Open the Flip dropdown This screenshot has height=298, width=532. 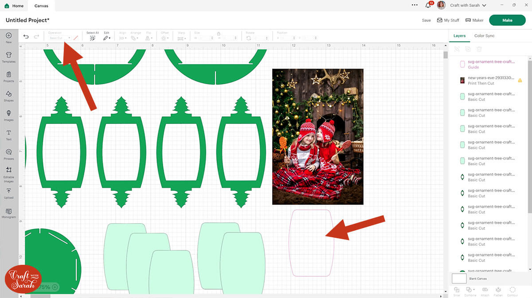(x=149, y=39)
